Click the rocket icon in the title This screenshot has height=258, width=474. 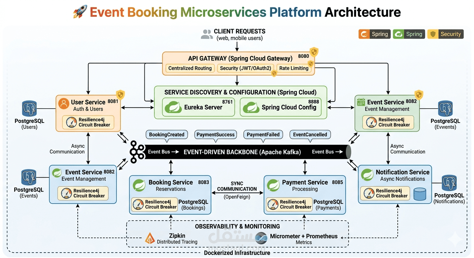coord(80,12)
